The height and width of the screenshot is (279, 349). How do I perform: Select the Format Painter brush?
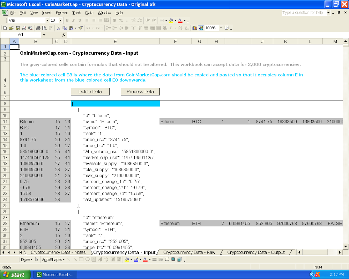tap(81, 28)
